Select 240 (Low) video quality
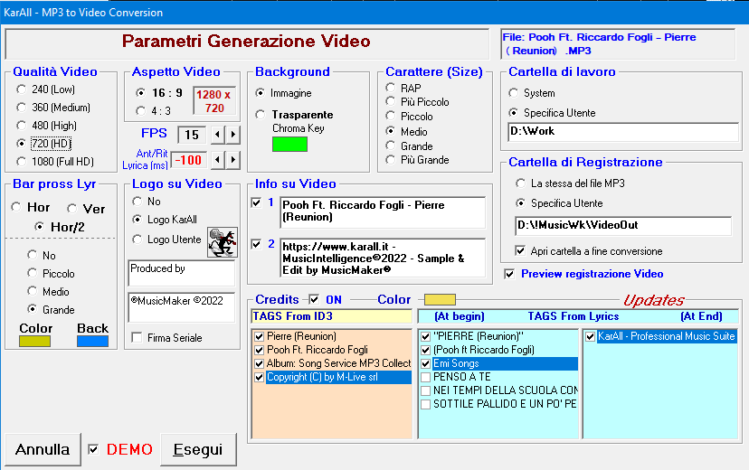 (21, 89)
